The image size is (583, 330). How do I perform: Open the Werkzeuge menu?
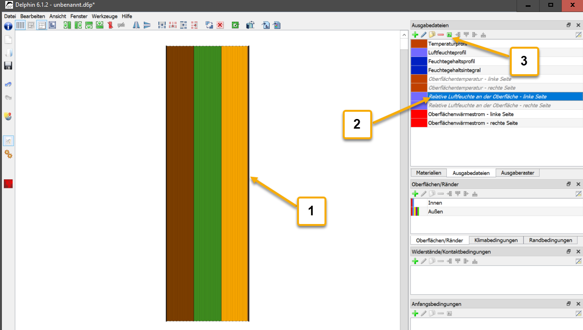click(x=104, y=16)
